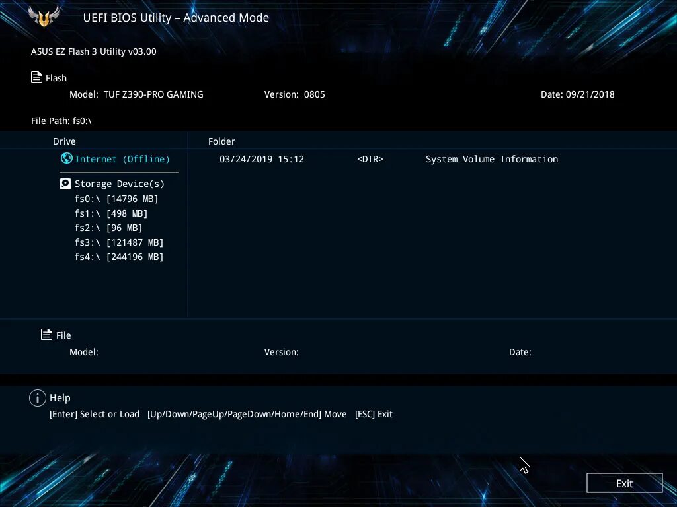Select drive fs1:\ [498 MB]
677x507 pixels.
111,213
